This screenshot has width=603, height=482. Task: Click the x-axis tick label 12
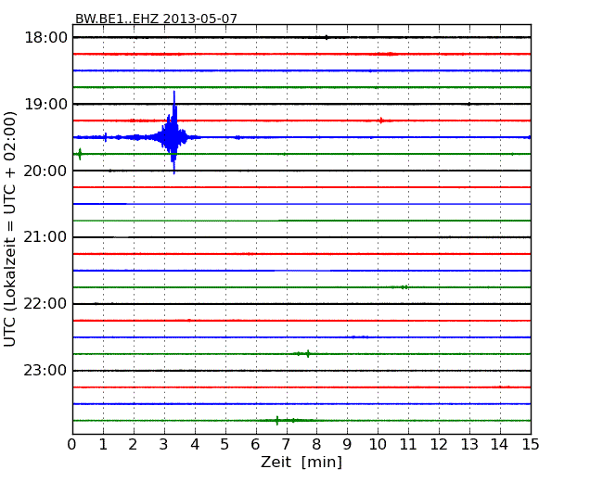pos(439,445)
